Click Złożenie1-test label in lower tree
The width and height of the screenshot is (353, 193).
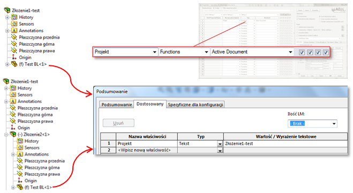coord(24,81)
